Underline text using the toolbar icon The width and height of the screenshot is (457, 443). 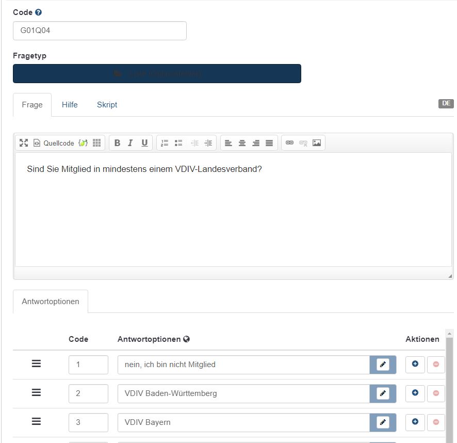coord(144,143)
